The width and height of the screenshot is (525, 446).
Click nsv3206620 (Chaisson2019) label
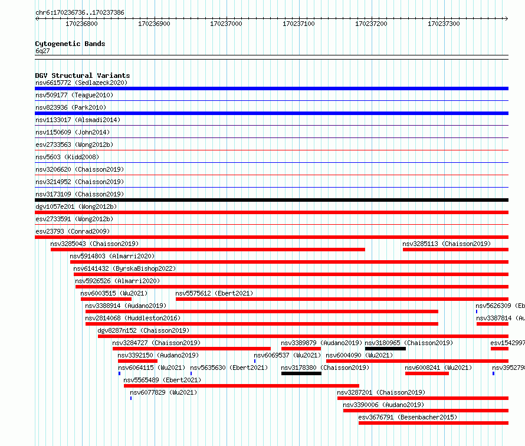(80, 169)
